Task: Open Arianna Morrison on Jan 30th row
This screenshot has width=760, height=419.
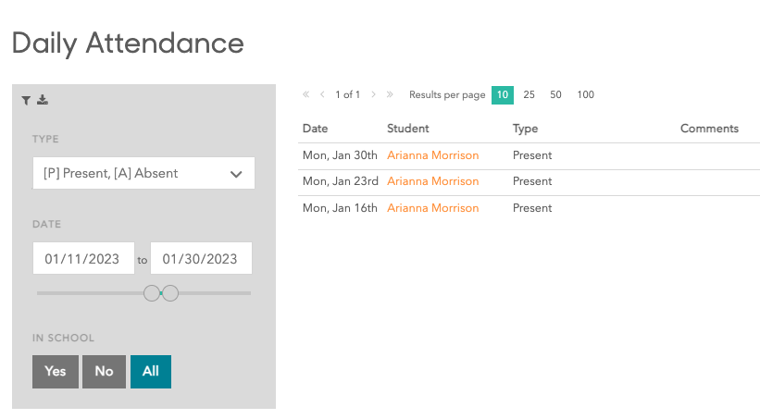Action: (x=432, y=155)
